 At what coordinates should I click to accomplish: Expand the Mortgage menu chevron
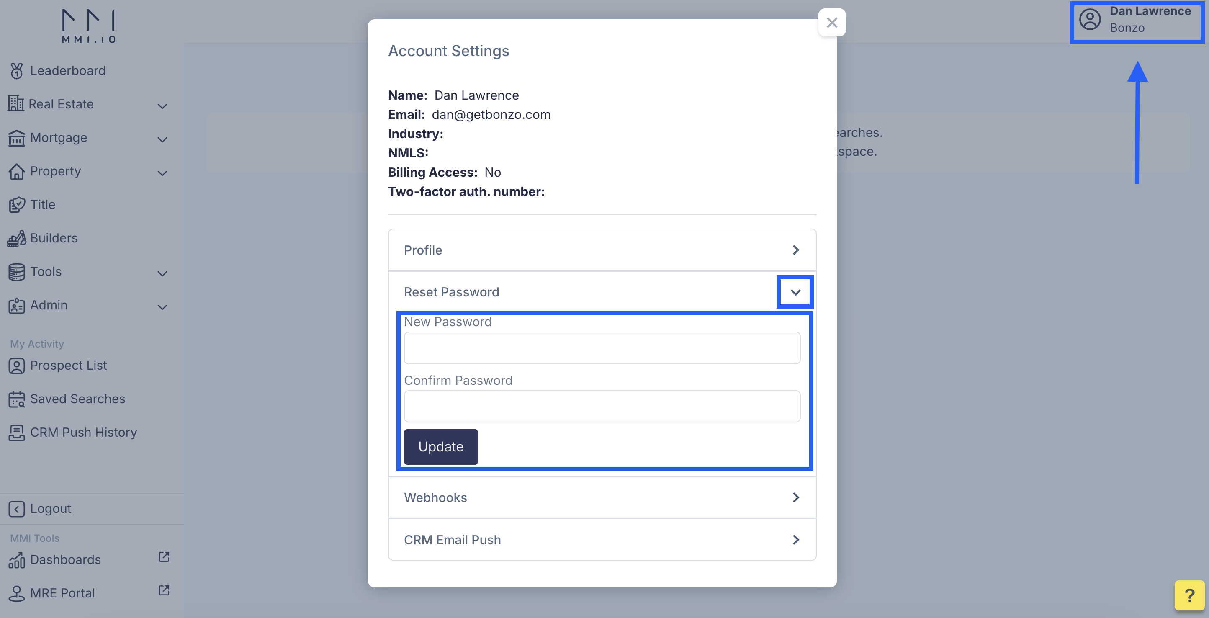click(162, 139)
